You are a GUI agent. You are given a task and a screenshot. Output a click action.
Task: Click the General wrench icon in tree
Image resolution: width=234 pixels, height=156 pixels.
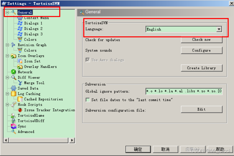click(x=14, y=12)
